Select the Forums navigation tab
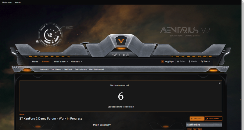 (x=46, y=61)
